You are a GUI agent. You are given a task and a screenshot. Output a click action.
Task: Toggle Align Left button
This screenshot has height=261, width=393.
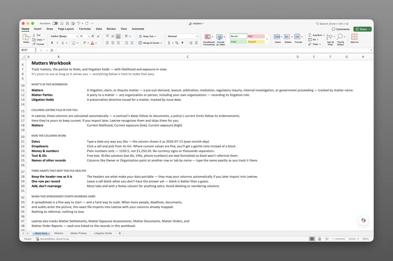[x=107, y=43]
